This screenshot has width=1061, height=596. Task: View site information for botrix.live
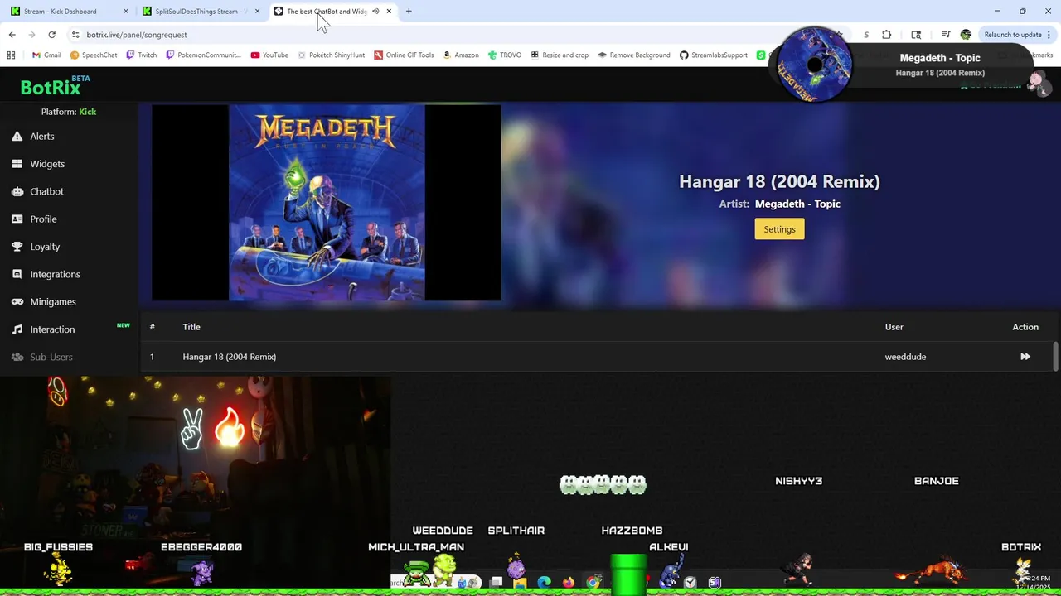[x=75, y=35]
